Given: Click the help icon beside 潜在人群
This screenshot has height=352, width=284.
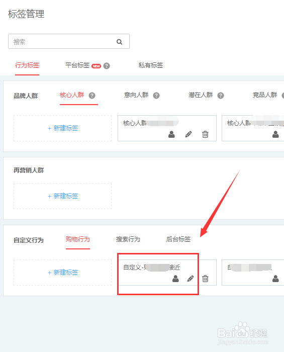Looking at the screenshot, I should (221, 96).
